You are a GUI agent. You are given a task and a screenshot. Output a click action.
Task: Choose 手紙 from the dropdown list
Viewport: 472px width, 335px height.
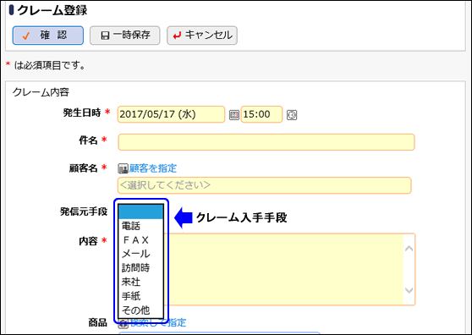pos(141,296)
